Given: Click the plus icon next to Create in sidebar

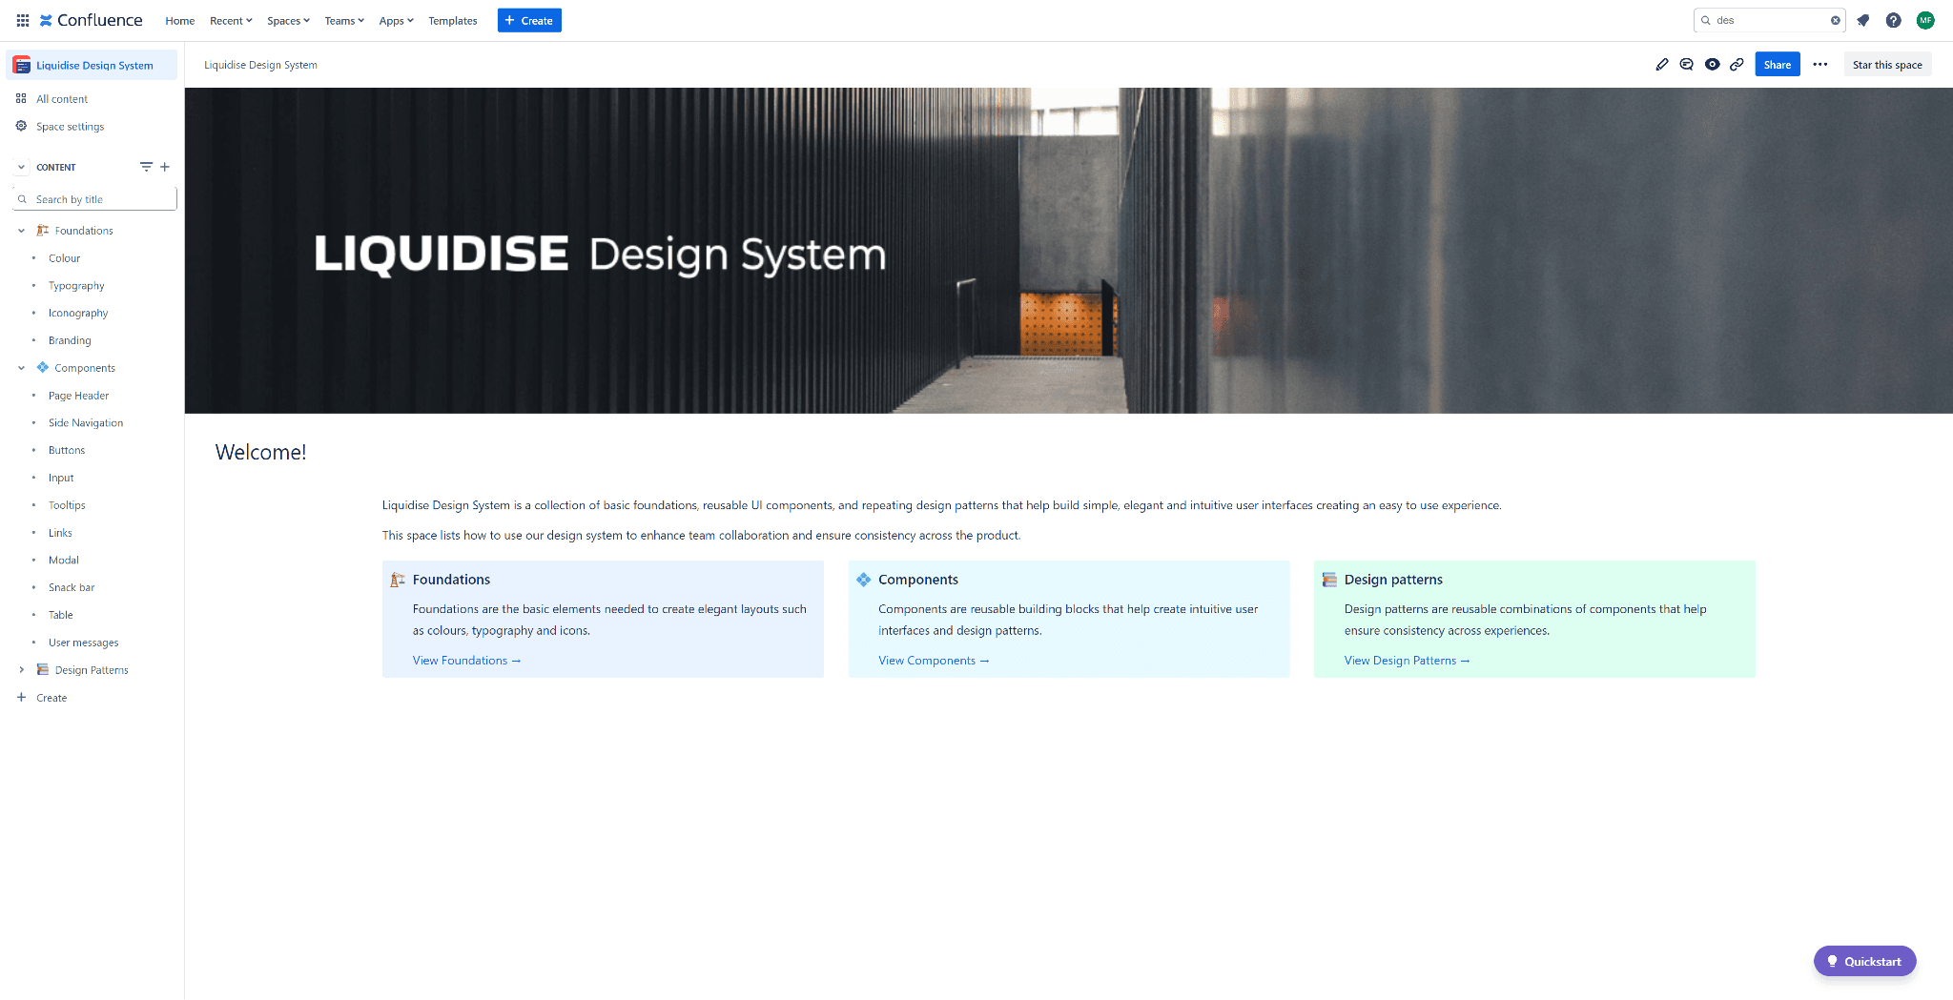Looking at the screenshot, I should [x=21, y=697].
